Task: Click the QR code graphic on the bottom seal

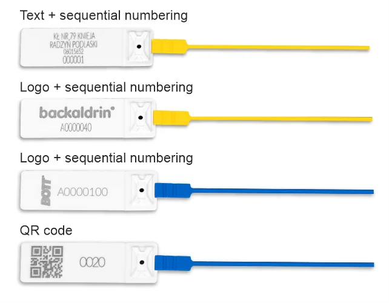Action: [x=47, y=262]
